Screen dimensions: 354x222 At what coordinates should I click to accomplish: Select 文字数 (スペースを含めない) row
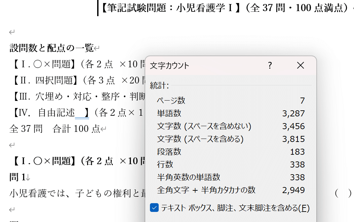pyautogui.click(x=231, y=126)
